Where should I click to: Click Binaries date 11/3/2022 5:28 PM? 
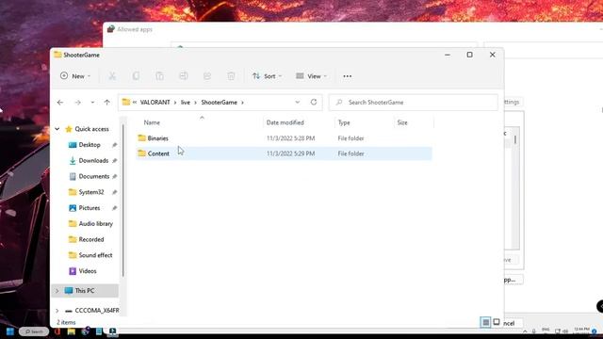[291, 138]
